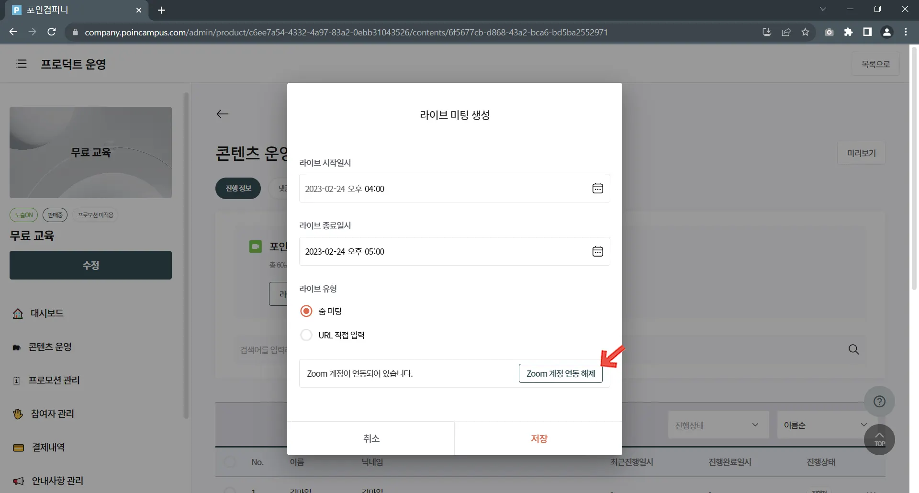Open the calendar picker for live end date

pyautogui.click(x=597, y=251)
